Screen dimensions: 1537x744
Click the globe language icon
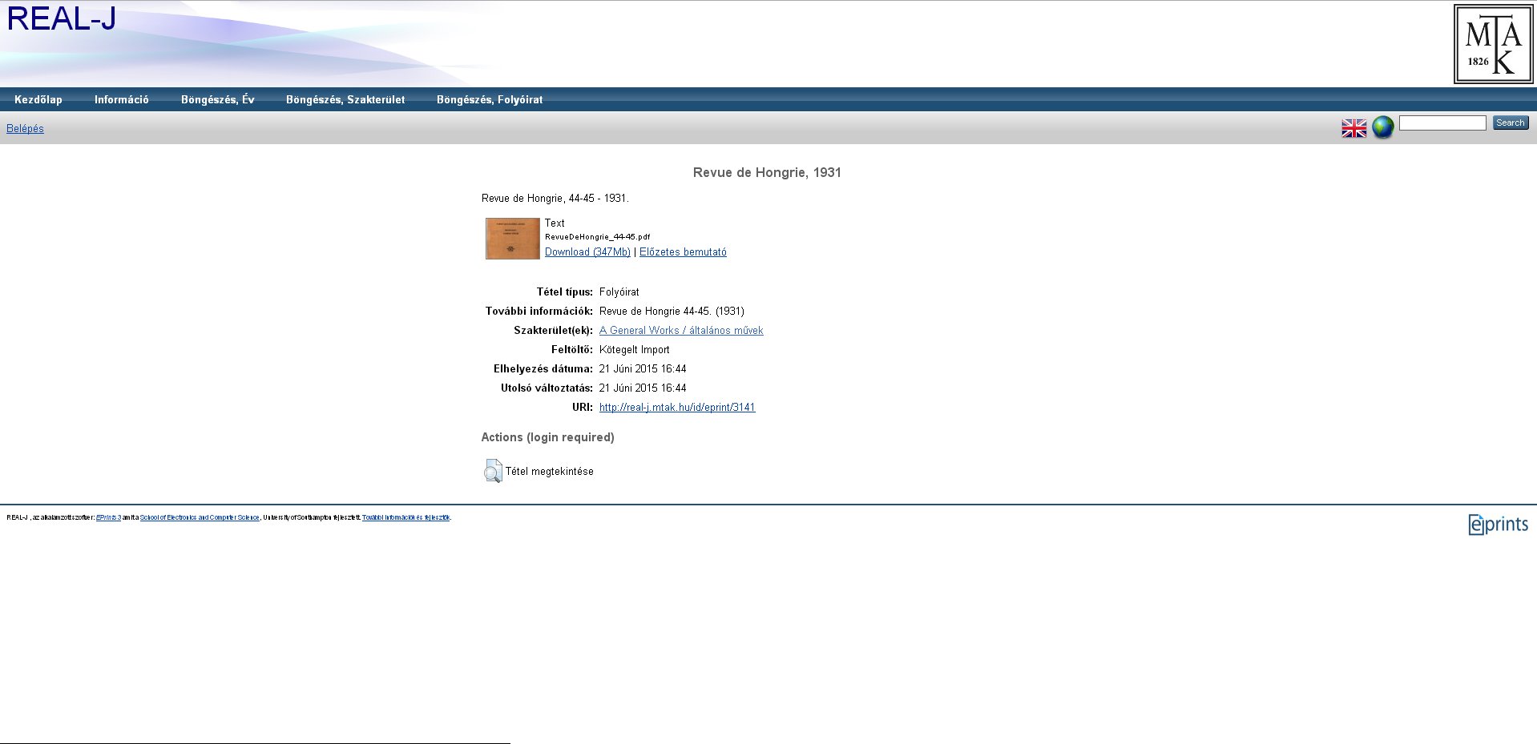pos(1383,127)
